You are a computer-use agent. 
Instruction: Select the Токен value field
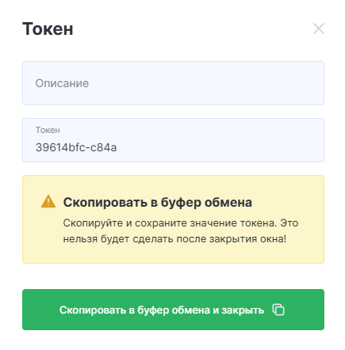(x=173, y=140)
